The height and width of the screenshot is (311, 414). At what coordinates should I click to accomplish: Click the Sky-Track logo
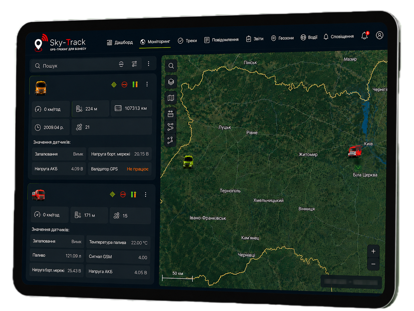60,43
